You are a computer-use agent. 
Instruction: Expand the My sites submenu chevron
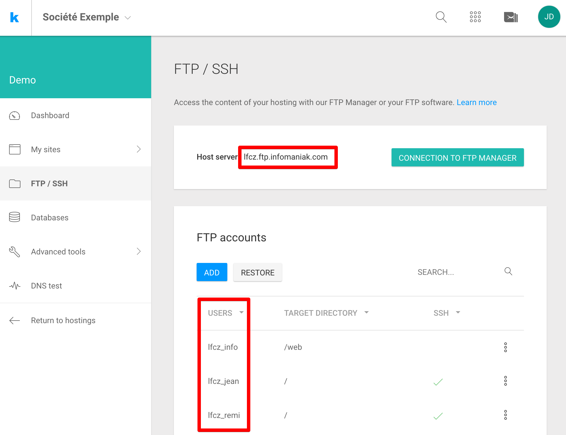(139, 149)
